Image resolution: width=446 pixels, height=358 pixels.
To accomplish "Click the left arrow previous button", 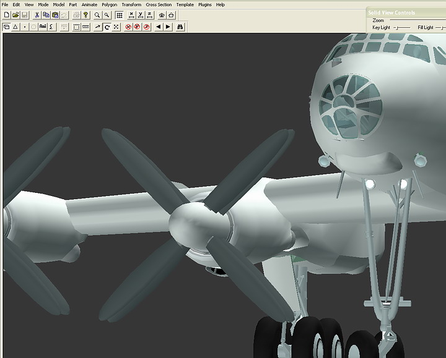I will click(158, 27).
